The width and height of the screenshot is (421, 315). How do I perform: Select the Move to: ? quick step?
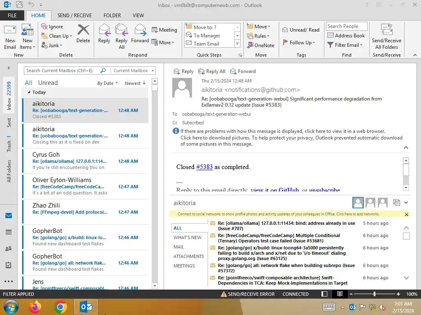pos(205,27)
